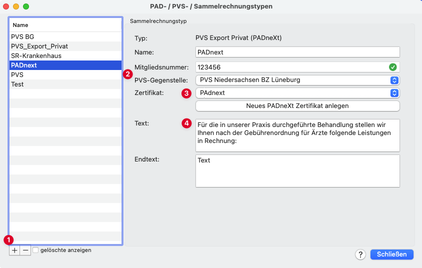Click green checkmark in Mitgliedsnummer field
422x268 pixels.
point(392,67)
